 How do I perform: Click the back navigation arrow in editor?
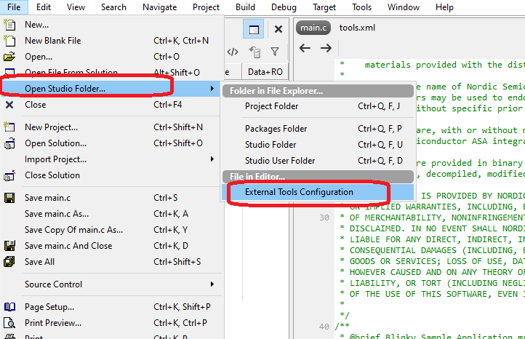[305, 48]
